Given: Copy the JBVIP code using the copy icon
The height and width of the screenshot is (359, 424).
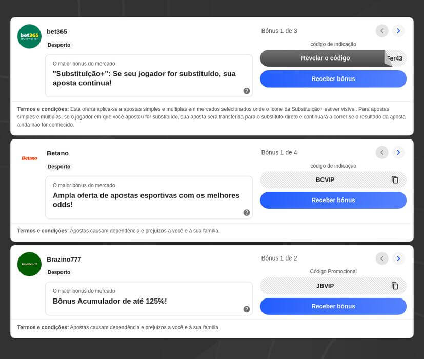Looking at the screenshot, I should (x=394, y=286).
